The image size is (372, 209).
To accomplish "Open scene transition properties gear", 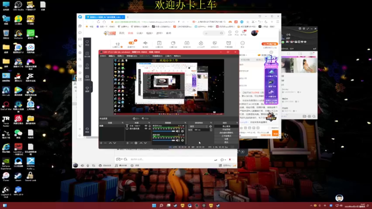I will (x=211, y=126).
